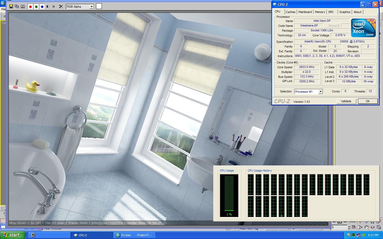The height and width of the screenshot is (239, 383).
Task: Click the Cores count value 6
Action: pyautogui.click(x=345, y=91)
